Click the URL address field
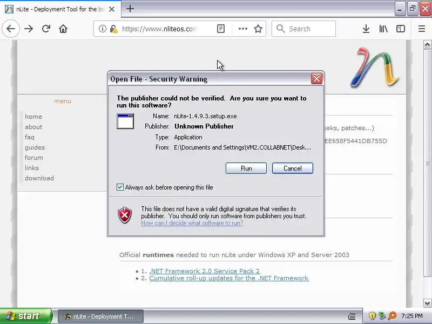Image resolution: width=432 pixels, height=324 pixels. (x=159, y=29)
